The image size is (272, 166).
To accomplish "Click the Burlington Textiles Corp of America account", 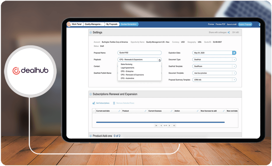I will pos(115,42).
